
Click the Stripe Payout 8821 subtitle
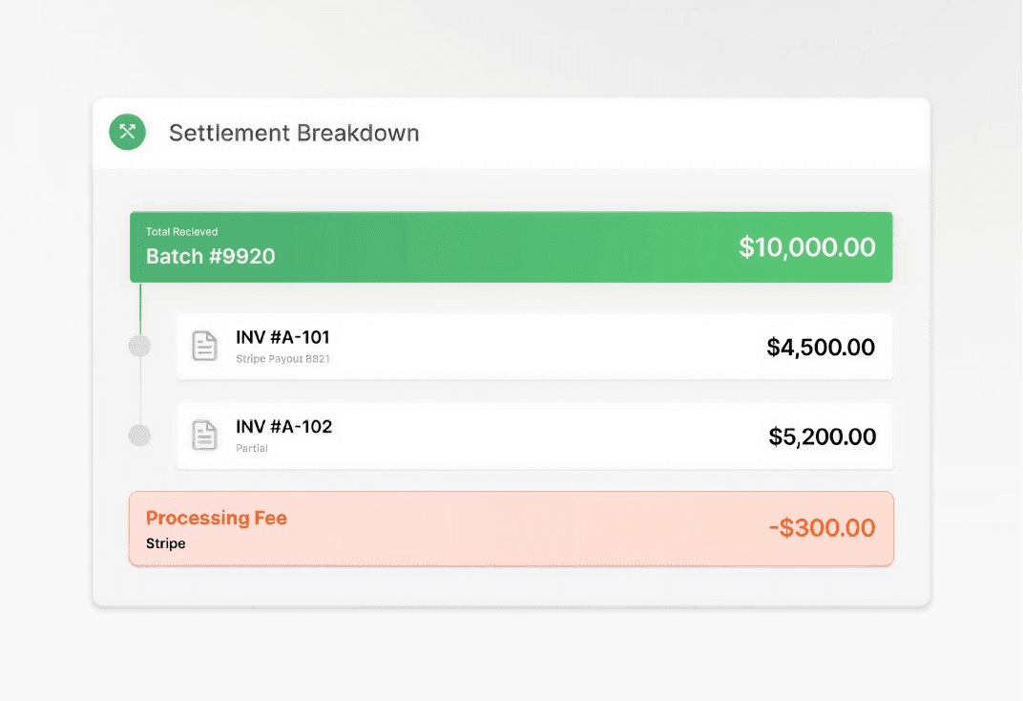(x=282, y=359)
